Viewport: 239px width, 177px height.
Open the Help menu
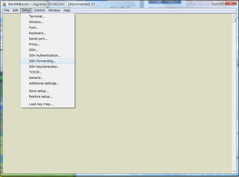(67, 10)
